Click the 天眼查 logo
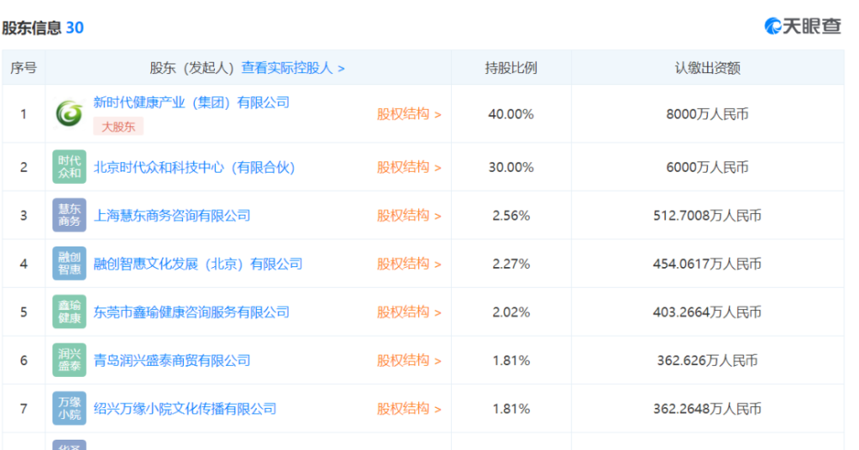The height and width of the screenshot is (450, 859). [802, 27]
